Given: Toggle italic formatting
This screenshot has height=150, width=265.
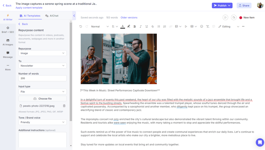Looking at the screenshot, I should click(140, 27).
